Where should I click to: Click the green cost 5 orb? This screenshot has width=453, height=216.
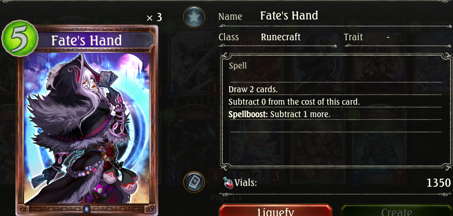[x=20, y=38]
